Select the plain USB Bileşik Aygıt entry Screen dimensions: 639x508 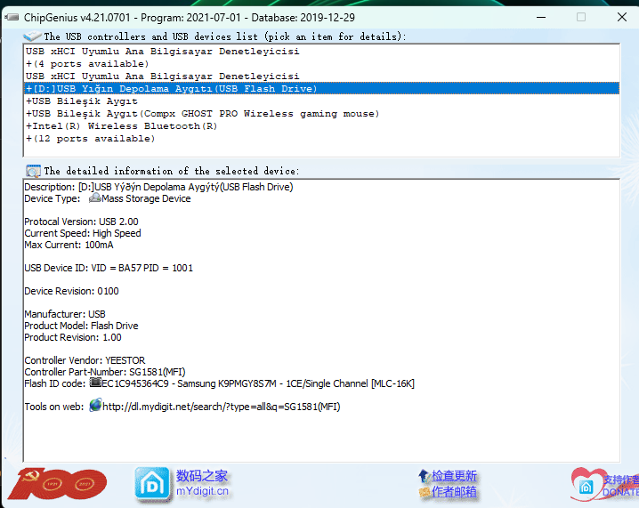point(321,101)
